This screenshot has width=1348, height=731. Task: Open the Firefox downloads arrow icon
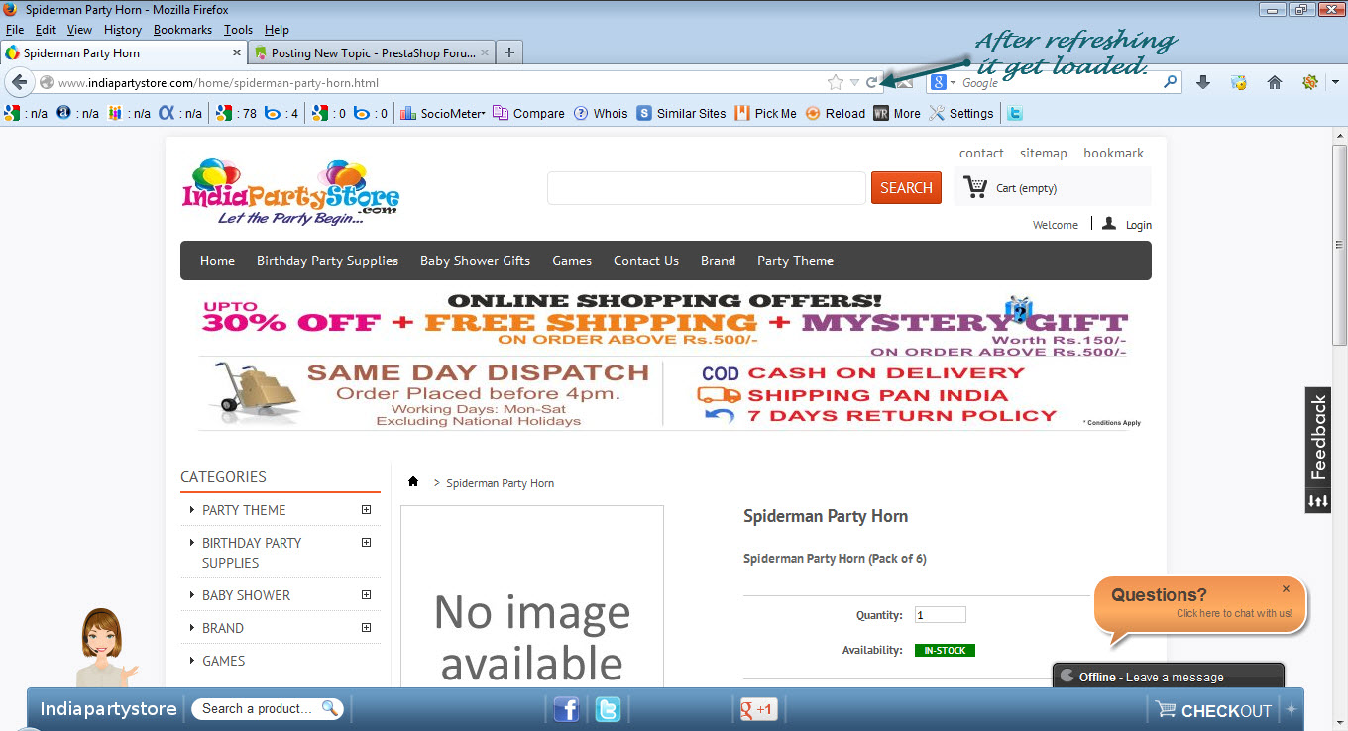(x=1203, y=83)
